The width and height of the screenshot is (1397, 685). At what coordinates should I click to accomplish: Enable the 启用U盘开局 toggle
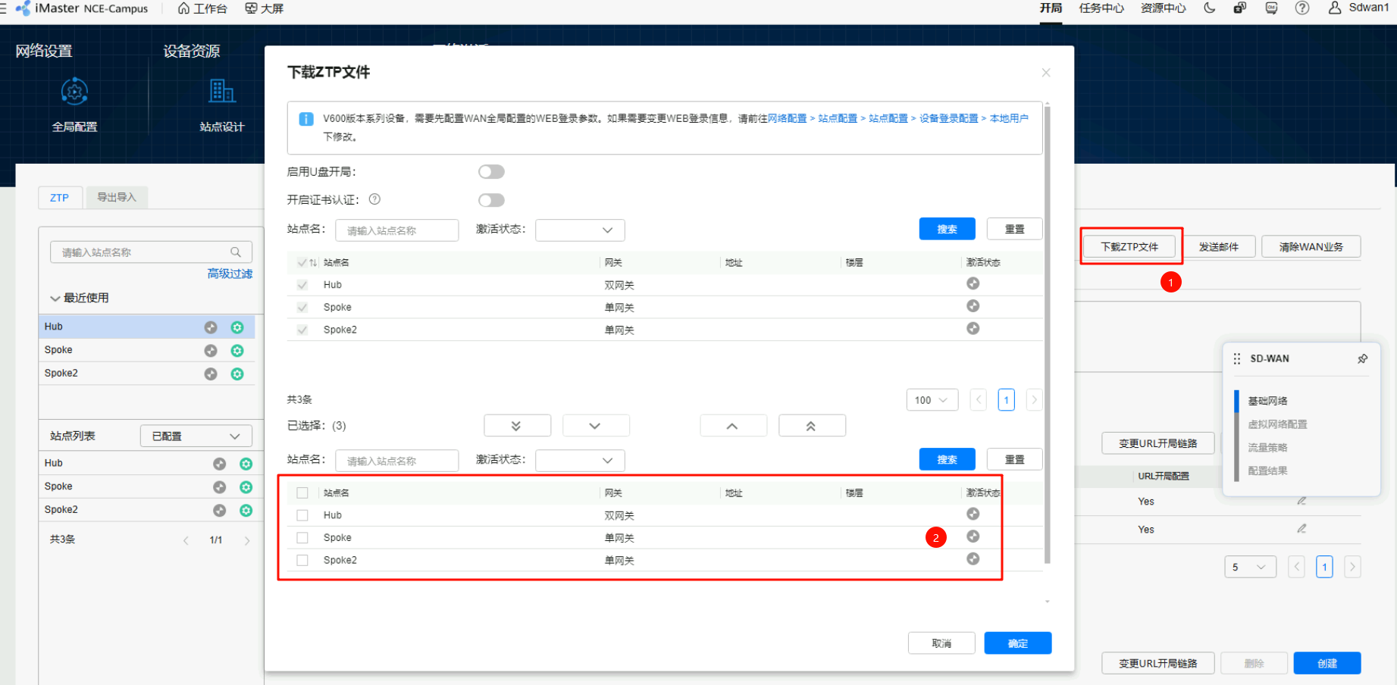pyautogui.click(x=491, y=172)
